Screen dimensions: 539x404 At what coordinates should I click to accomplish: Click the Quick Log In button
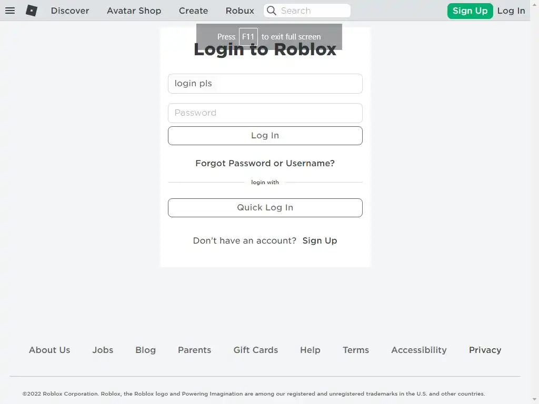click(265, 208)
